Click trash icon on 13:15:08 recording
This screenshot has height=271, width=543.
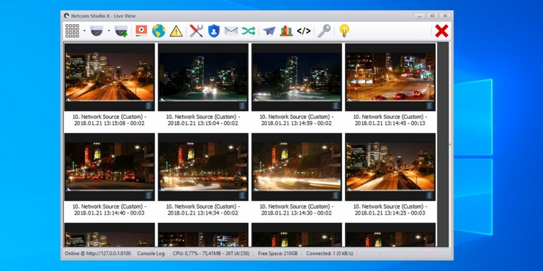pyautogui.click(x=148, y=105)
